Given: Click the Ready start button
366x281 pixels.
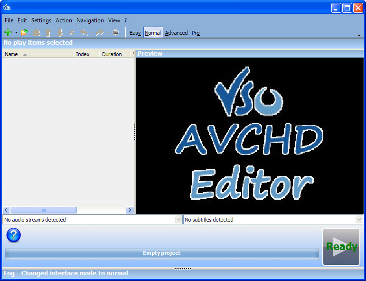Looking at the screenshot, I should [341, 247].
